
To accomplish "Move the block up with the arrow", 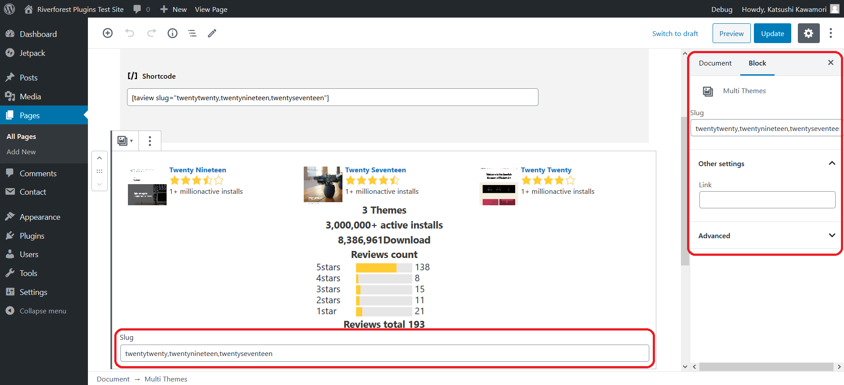I will (x=99, y=158).
